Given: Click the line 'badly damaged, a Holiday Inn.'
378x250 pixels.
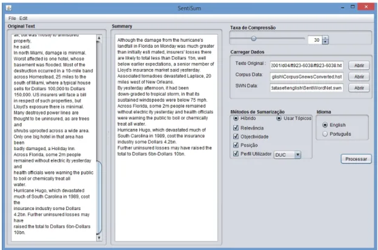Looking at the screenshot, I should click(x=44, y=148).
